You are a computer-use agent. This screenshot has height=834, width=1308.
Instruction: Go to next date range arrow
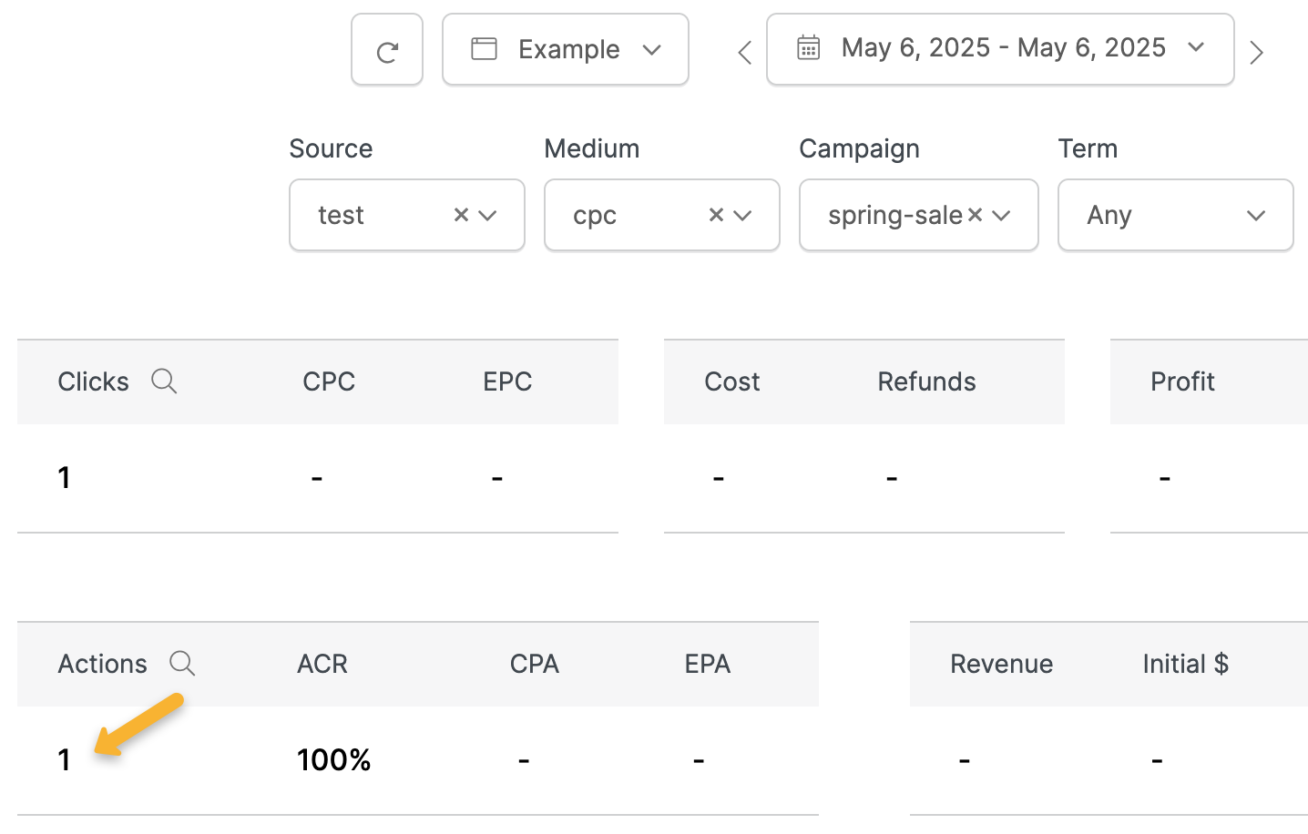(x=1257, y=53)
